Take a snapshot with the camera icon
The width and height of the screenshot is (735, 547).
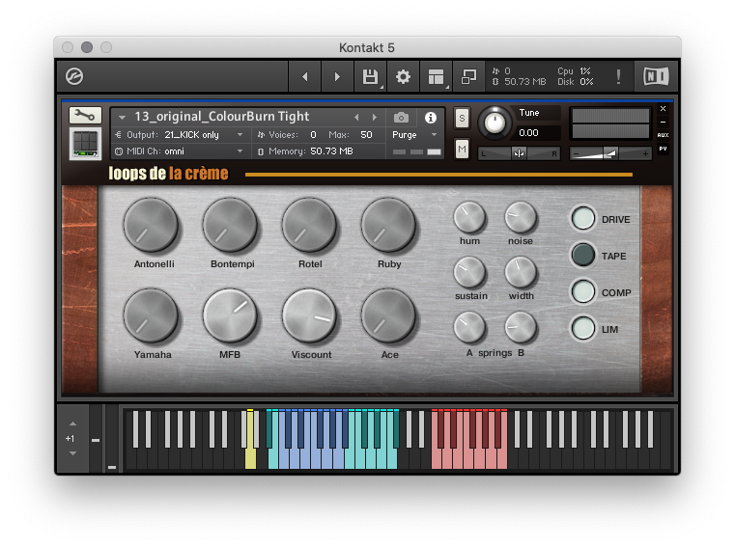(401, 117)
